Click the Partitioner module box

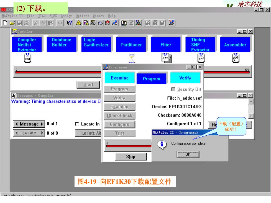[131, 45]
